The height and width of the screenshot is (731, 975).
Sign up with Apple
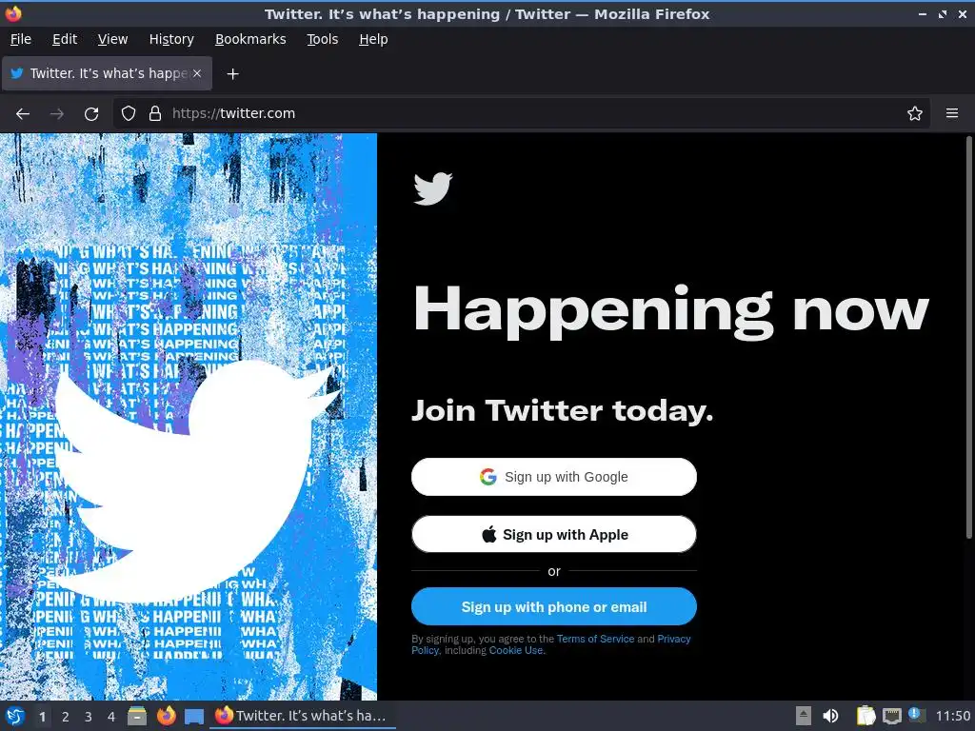click(554, 535)
